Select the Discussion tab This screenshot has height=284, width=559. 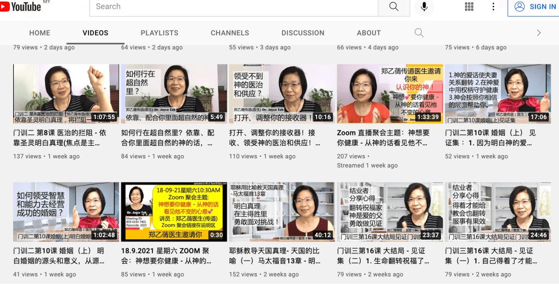[303, 33]
